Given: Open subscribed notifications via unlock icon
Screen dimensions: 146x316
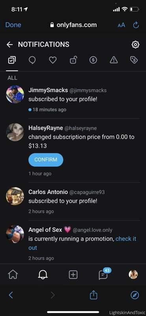Looking at the screenshot, I should click(x=73, y=60).
